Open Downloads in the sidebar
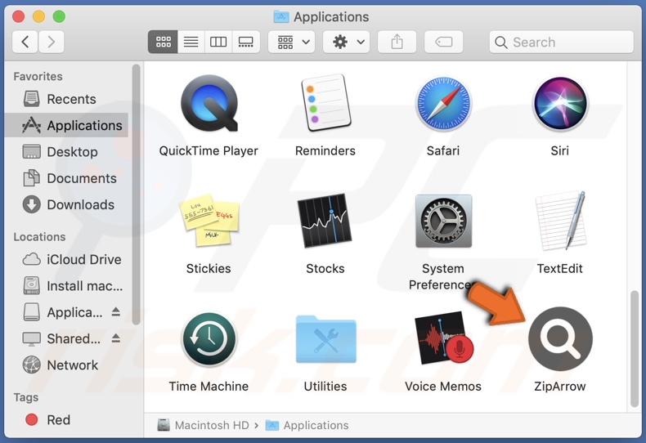Image resolution: width=646 pixels, height=443 pixels. pyautogui.click(x=66, y=204)
